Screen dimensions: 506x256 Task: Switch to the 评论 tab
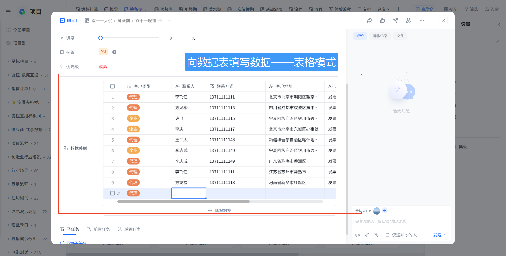[x=360, y=36]
